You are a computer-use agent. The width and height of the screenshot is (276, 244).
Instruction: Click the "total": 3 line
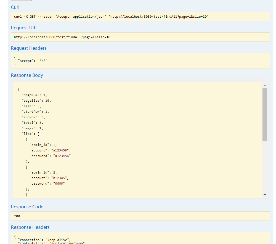coord(32,123)
